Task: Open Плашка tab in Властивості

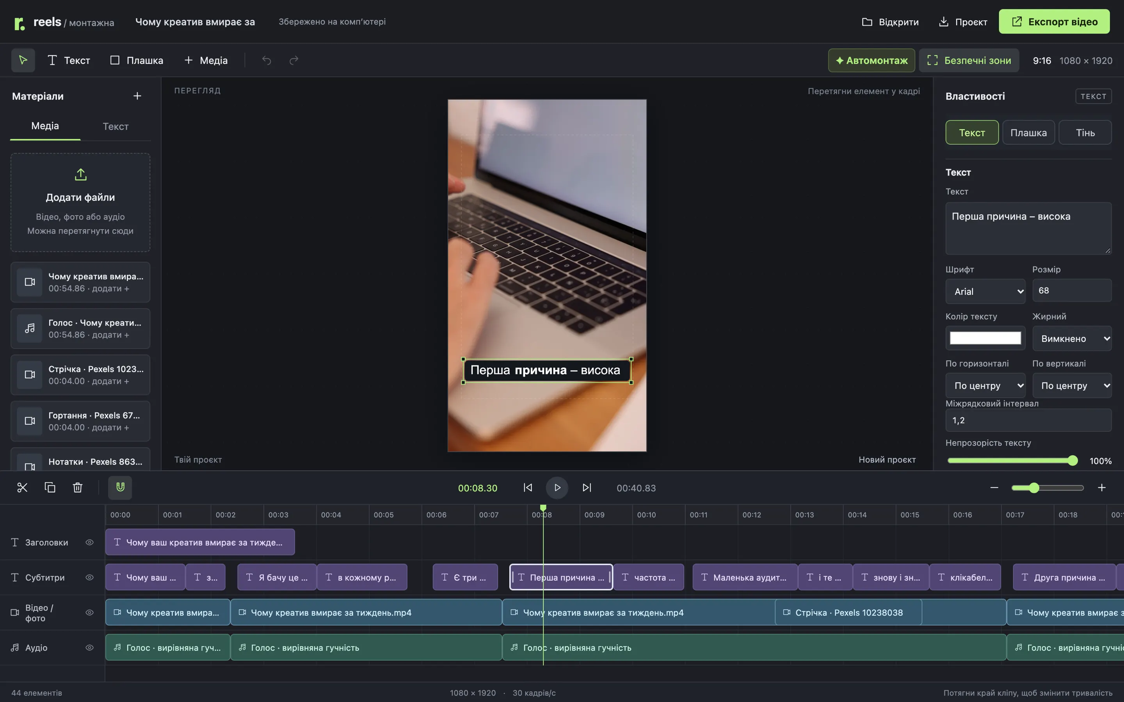Action: click(x=1028, y=133)
